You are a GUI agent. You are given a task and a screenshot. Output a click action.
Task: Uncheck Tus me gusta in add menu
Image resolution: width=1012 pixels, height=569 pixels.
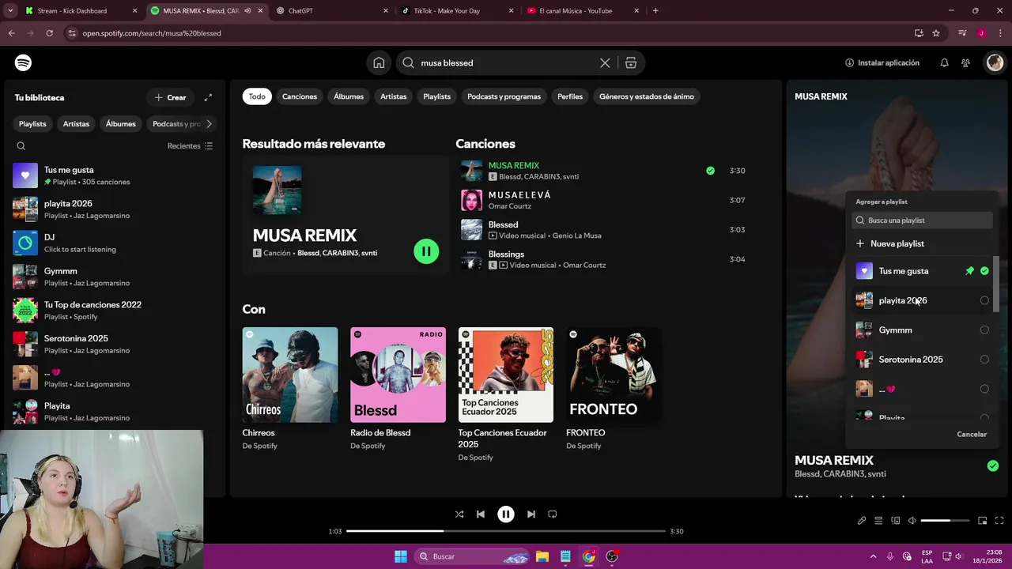click(984, 271)
